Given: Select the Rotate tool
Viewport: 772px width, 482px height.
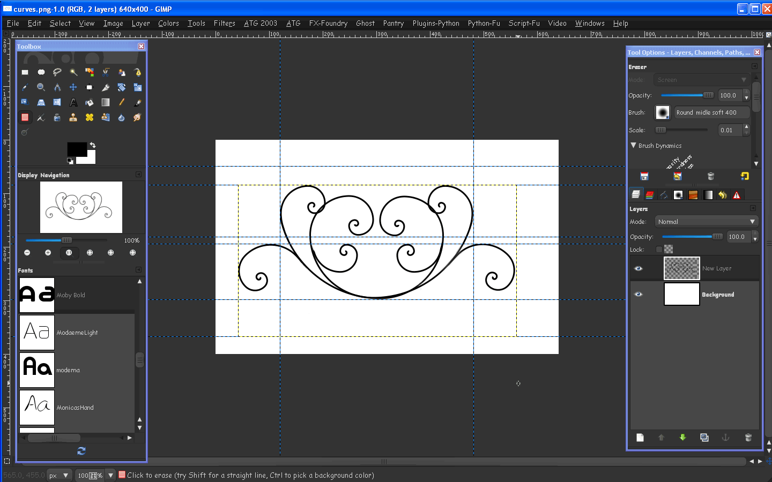Looking at the screenshot, I should [x=121, y=87].
